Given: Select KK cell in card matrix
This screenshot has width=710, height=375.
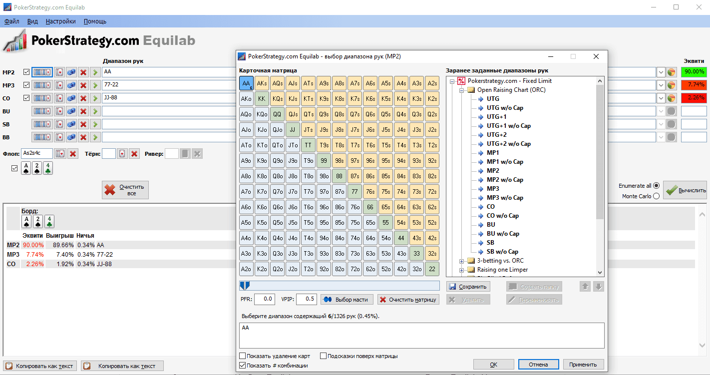Looking at the screenshot, I should (262, 98).
